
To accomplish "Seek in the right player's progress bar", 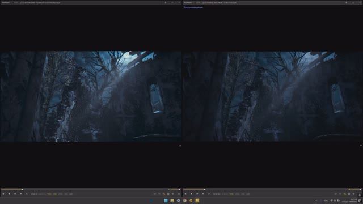I will [x=265, y=189].
